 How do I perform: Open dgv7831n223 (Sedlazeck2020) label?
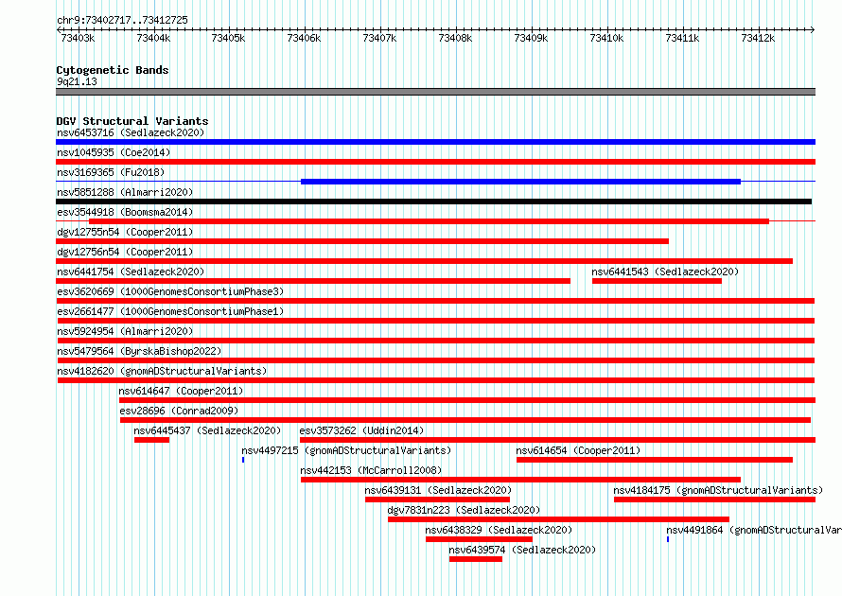(464, 510)
